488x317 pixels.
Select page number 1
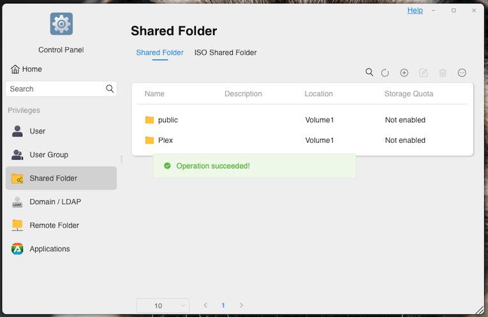tap(223, 306)
